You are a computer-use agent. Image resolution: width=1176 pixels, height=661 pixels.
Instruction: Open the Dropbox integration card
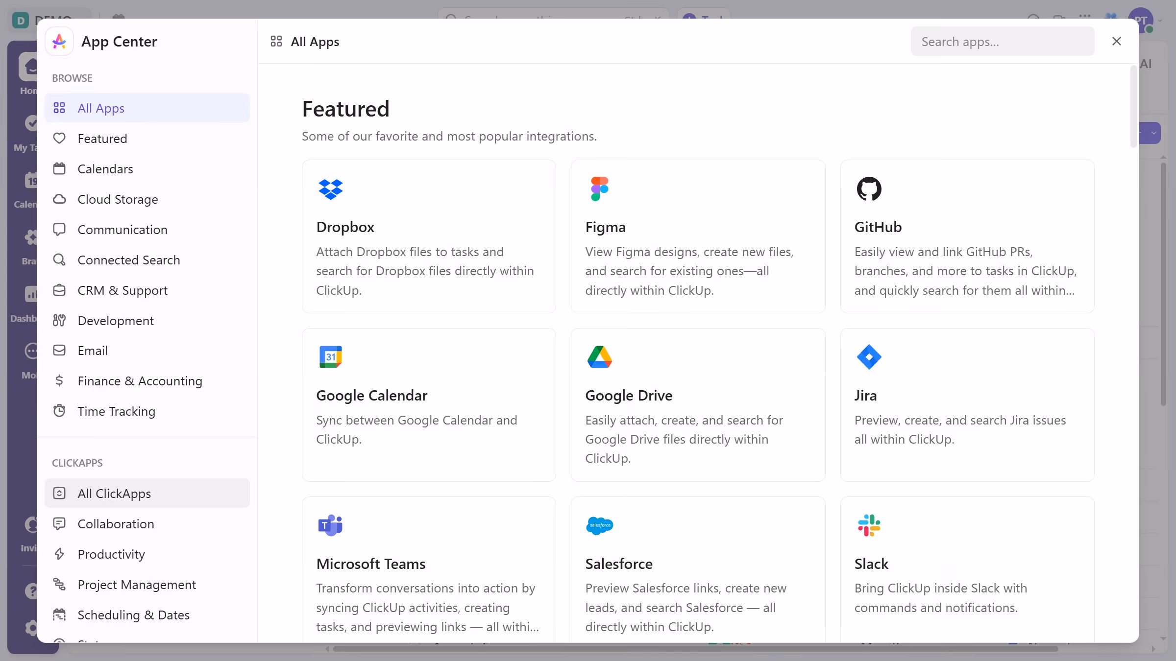pos(429,236)
